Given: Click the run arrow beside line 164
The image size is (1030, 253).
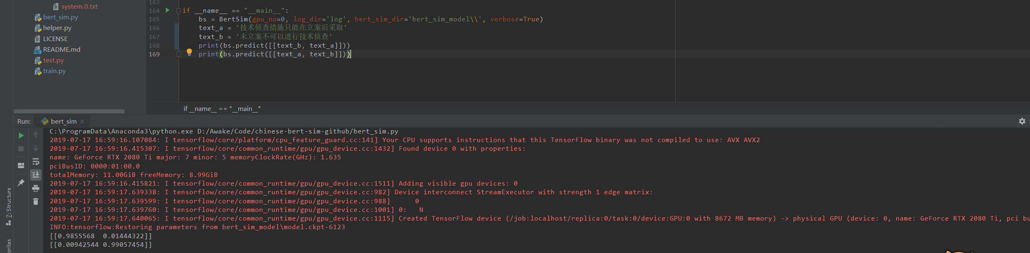Looking at the screenshot, I should [x=167, y=10].
